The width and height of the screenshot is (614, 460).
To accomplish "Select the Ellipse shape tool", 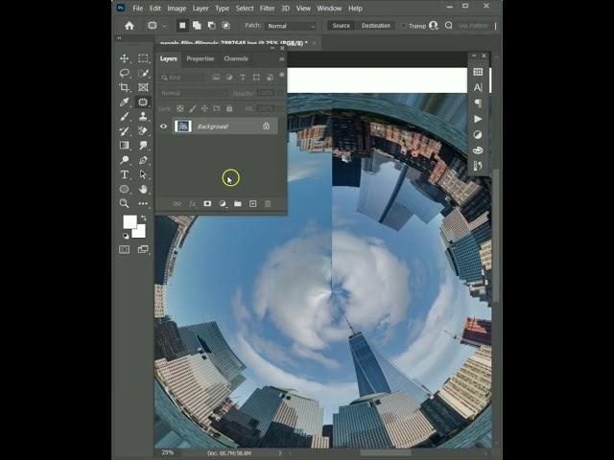I will [x=124, y=189].
